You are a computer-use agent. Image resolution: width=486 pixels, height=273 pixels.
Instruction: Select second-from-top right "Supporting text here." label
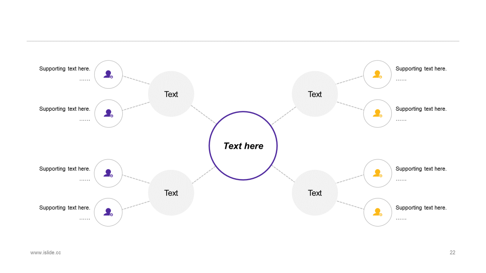point(421,109)
